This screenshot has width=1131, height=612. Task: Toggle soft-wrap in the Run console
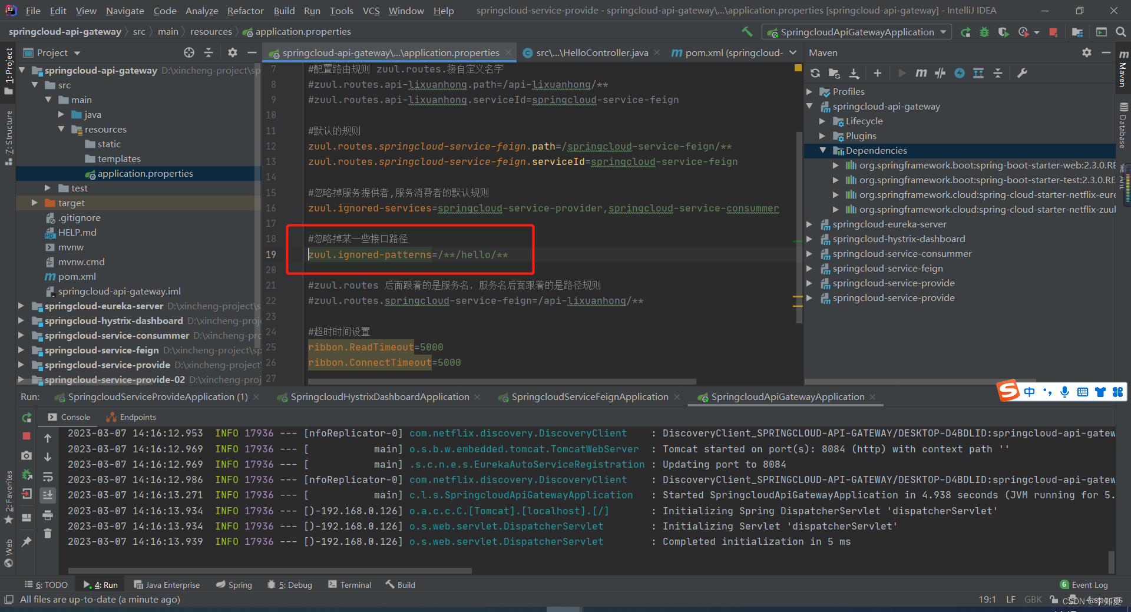pyautogui.click(x=48, y=476)
